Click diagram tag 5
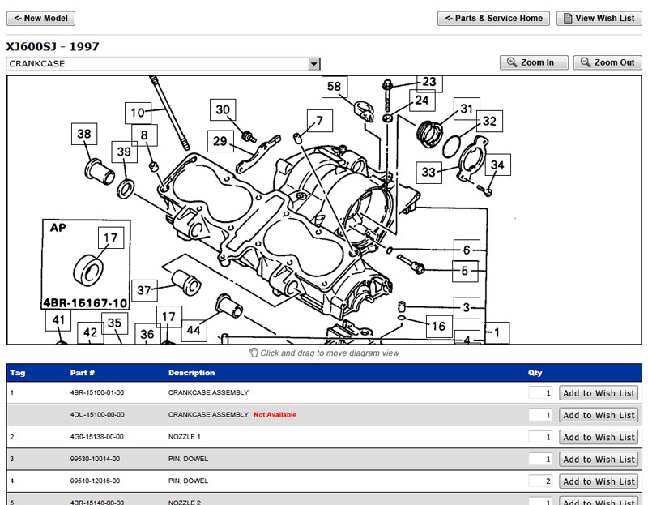Image resolution: width=648 pixels, height=505 pixels. (465, 271)
